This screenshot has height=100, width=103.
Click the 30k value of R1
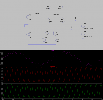click(58, 42)
